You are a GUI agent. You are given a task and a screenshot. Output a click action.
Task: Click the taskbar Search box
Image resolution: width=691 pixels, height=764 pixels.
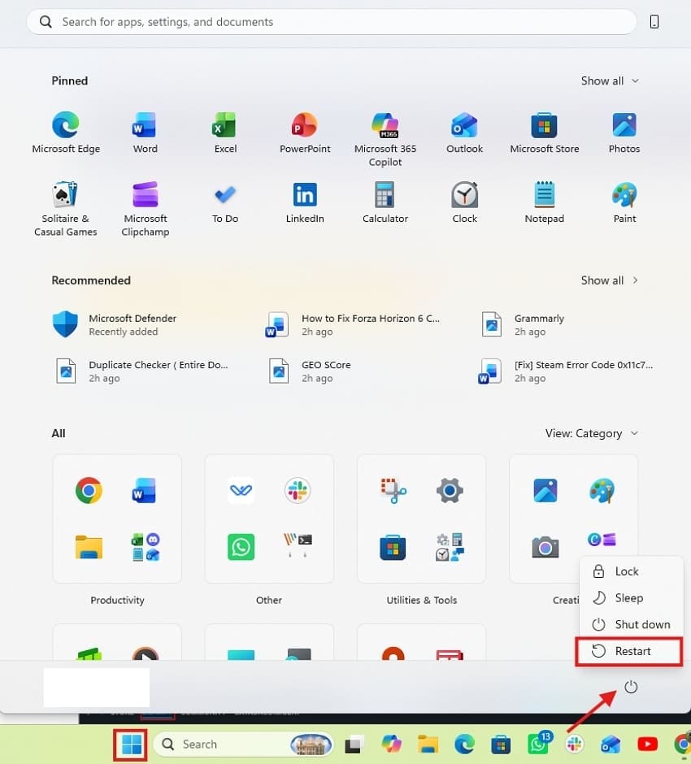243,744
